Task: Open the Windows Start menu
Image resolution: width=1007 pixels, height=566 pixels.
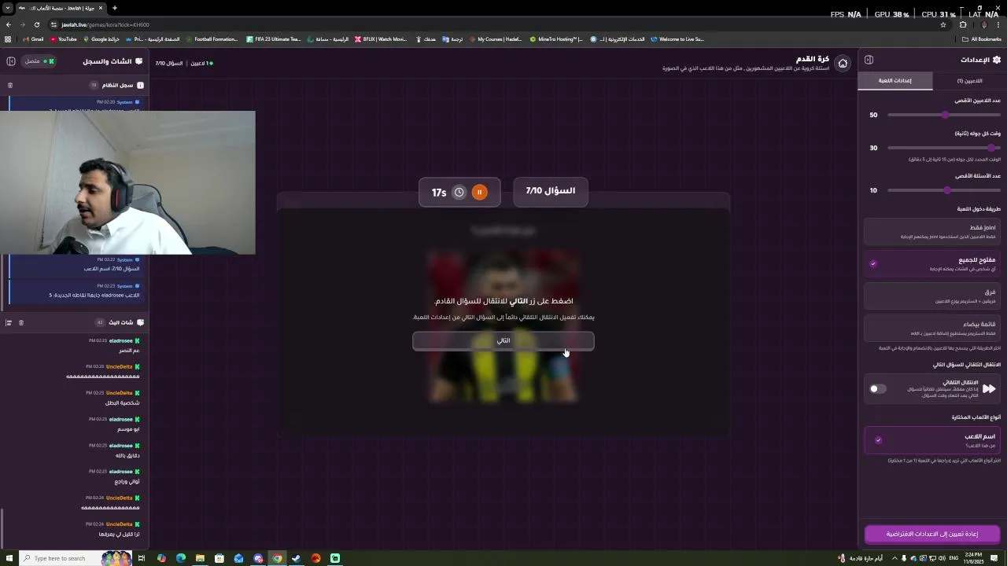Action: click(8, 558)
